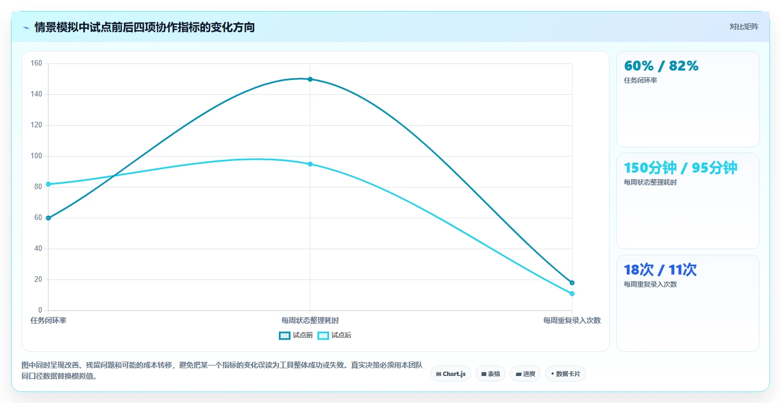Click the chart title 情景模拟中试点前后四项协作指标的变化方向
The image size is (781, 403).
click(x=144, y=27)
